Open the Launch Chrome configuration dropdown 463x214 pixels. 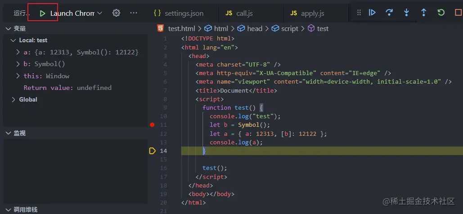pos(76,13)
